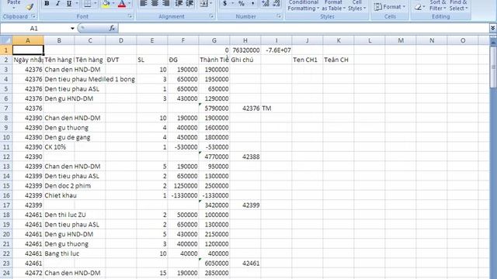Select column G header
Viewport: 497px width, 279px height.
point(214,40)
